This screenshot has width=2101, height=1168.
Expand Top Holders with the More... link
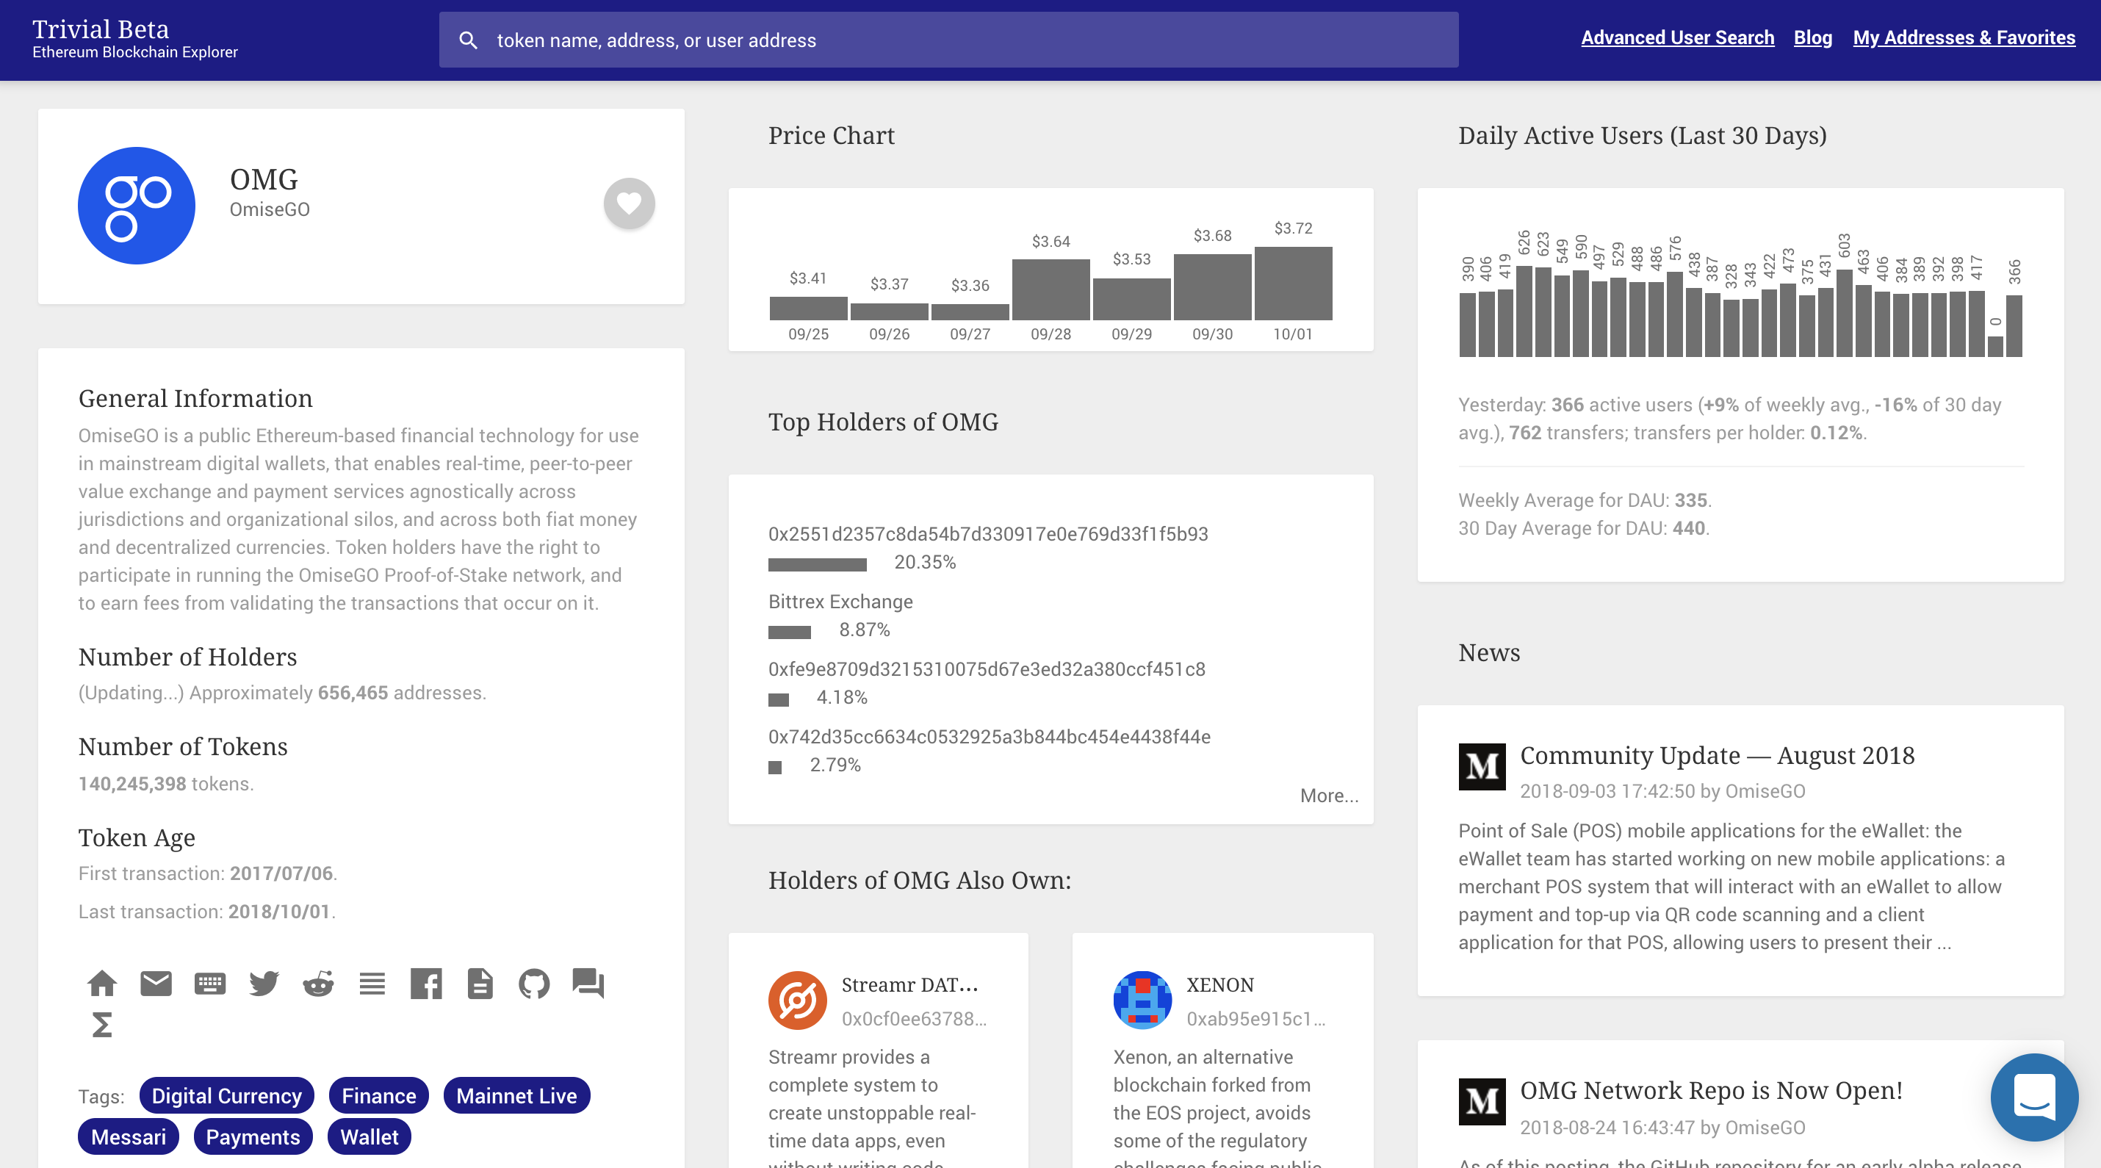(1330, 796)
